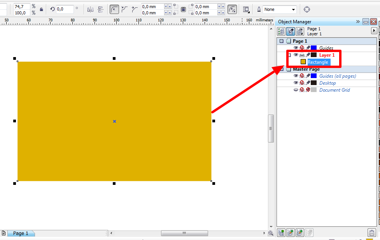Screen dimensions: 380x240
Task: Click the navigator zoom magnifier icon
Action: 271,233
